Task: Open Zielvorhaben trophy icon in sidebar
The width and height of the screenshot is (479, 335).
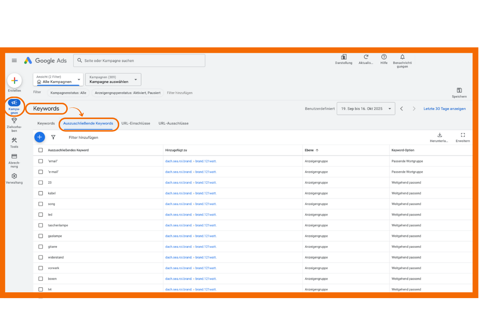Action: [14, 121]
